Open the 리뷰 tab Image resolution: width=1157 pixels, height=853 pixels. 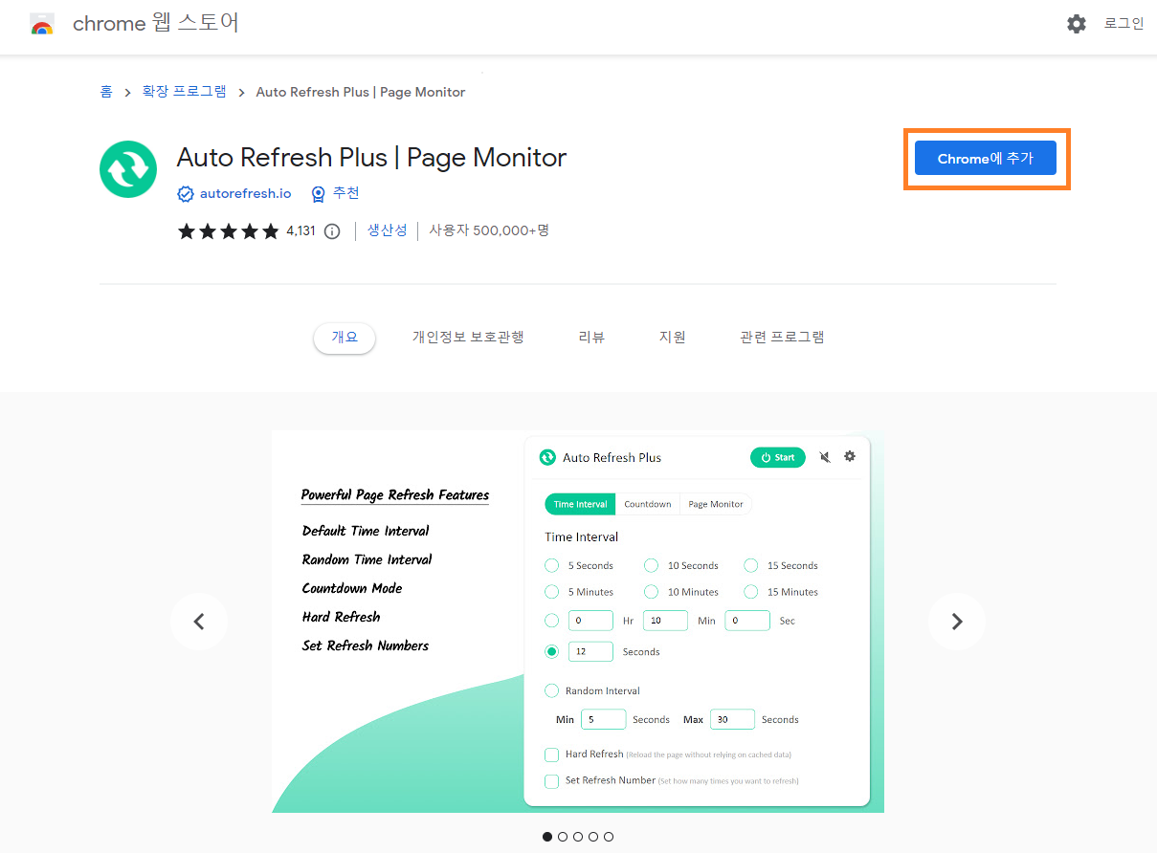point(591,338)
